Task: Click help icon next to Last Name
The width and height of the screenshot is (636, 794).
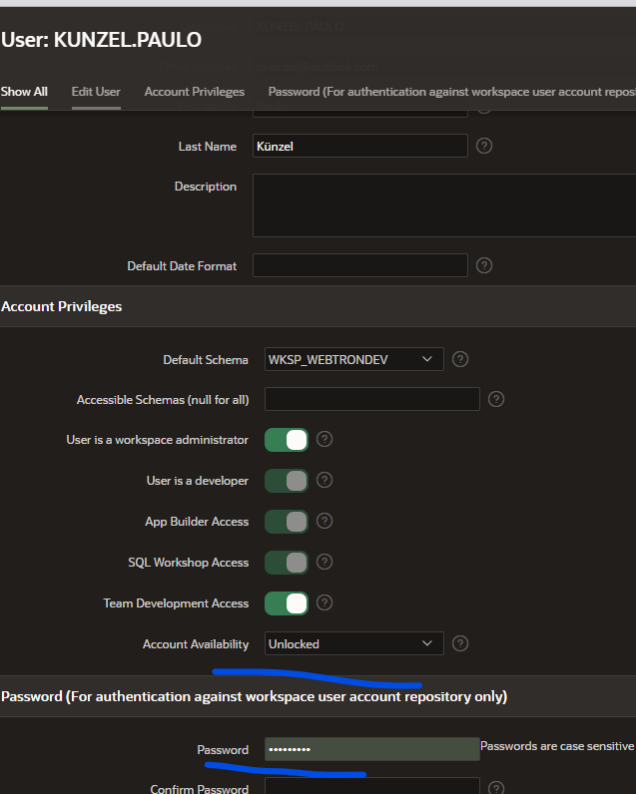Action: (484, 146)
